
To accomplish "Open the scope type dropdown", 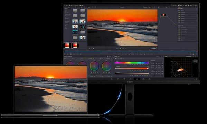I will [x=189, y=56].
